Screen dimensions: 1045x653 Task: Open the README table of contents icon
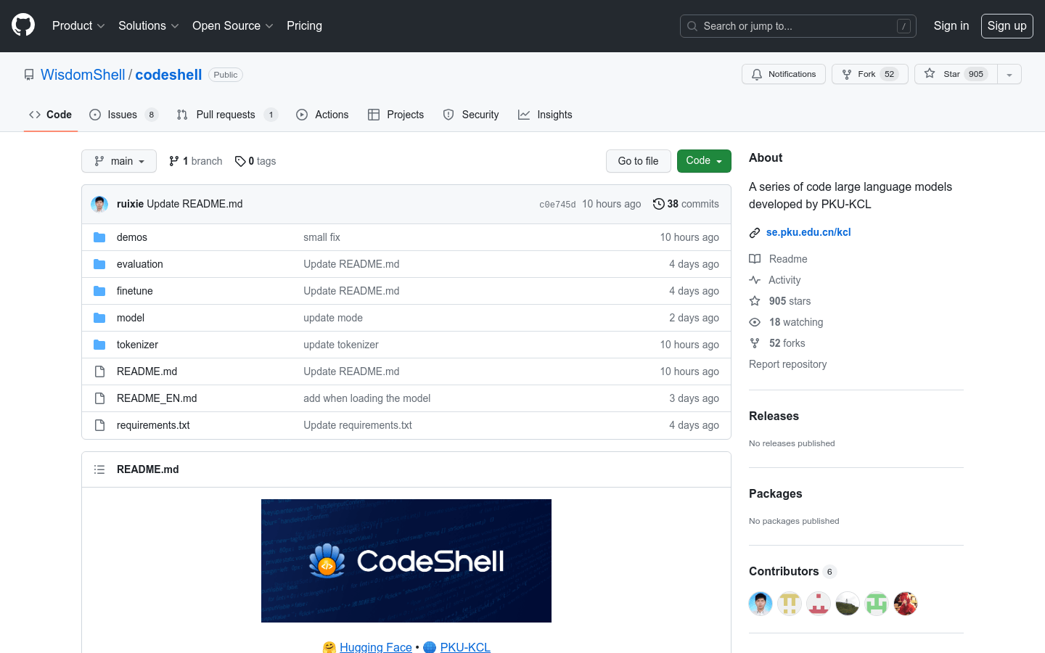click(99, 469)
